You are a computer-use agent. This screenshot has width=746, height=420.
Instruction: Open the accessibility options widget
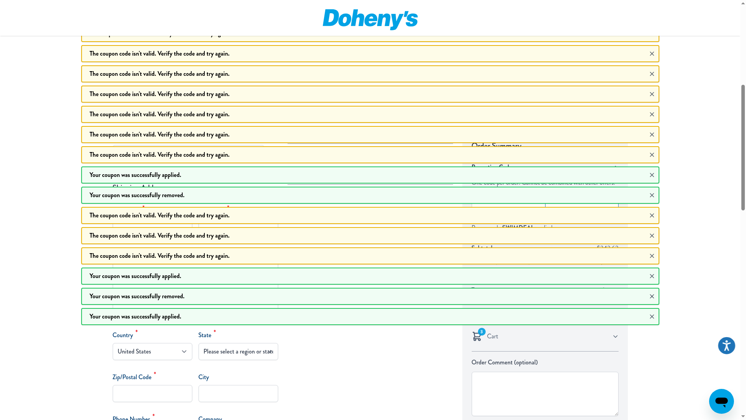pos(726,345)
